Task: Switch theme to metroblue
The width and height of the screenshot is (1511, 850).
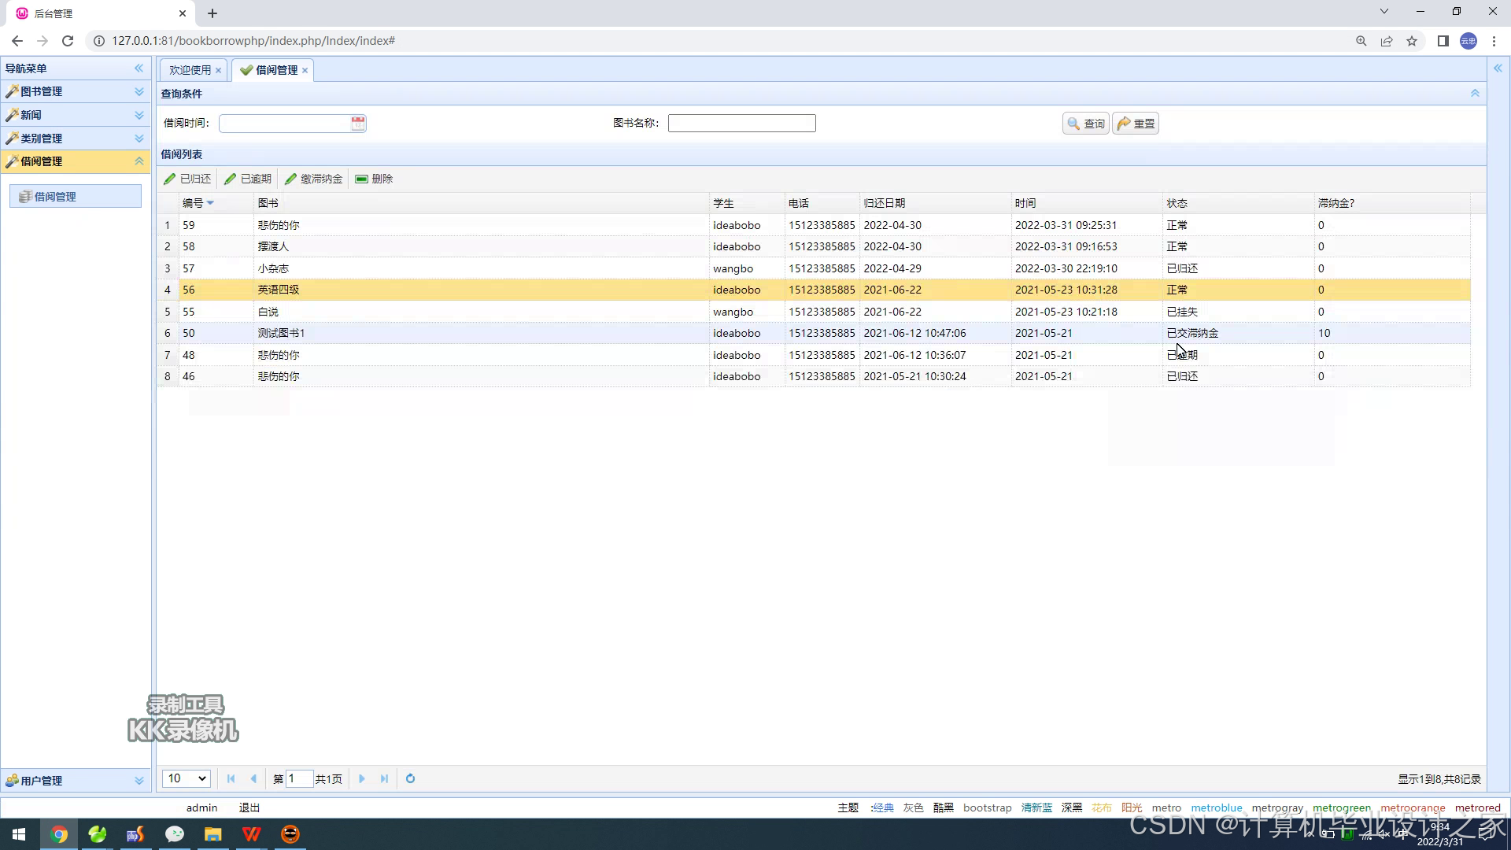Action: point(1216,807)
